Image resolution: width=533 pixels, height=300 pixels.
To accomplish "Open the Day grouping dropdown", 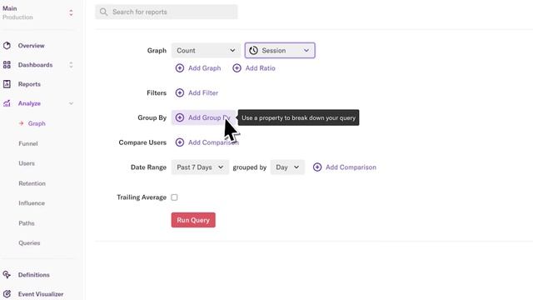I will click(287, 167).
